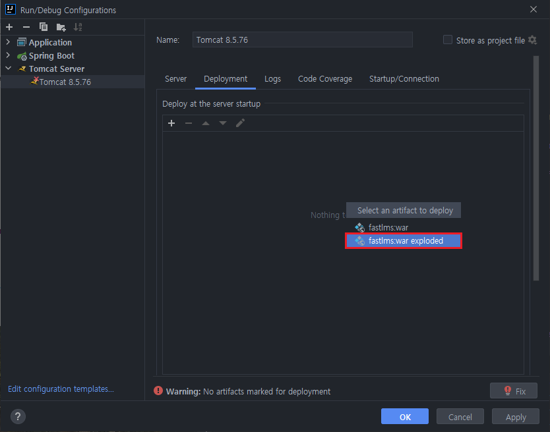550x432 pixels.
Task: Click the Name input field
Action: point(302,40)
